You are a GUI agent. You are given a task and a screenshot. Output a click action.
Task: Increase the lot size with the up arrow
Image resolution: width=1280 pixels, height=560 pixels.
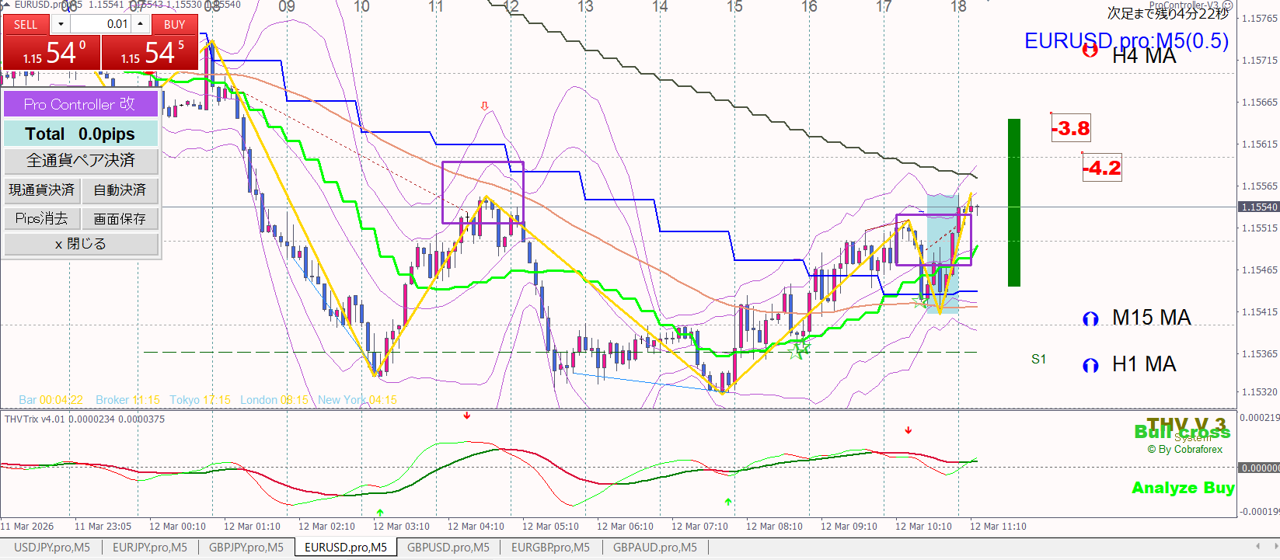(x=140, y=24)
